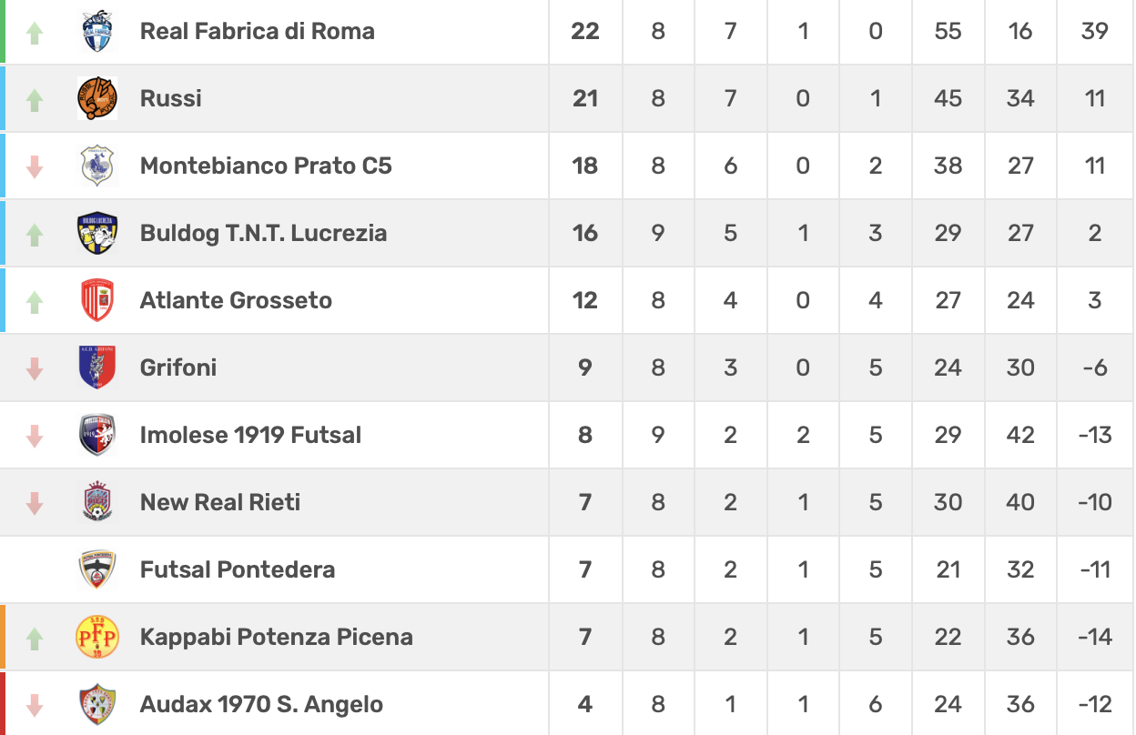Open the Real Fabrica di Roma team page
Image resolution: width=1136 pixels, height=735 pixels.
tap(257, 31)
